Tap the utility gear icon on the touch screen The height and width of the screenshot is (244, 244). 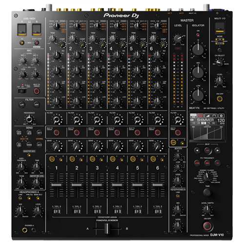(221, 116)
